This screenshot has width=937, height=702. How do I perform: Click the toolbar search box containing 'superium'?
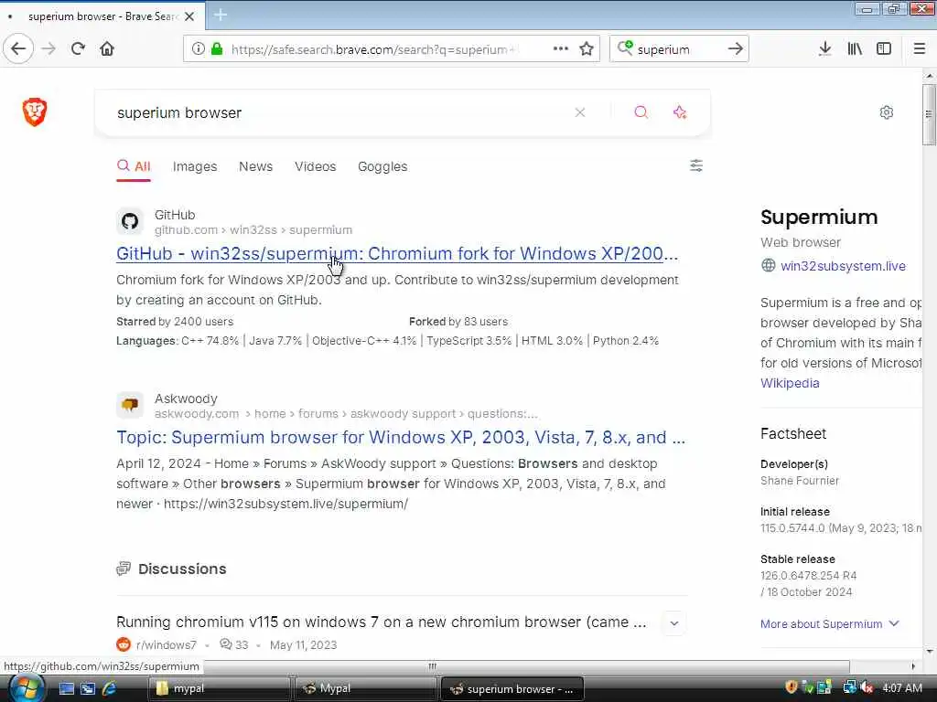click(x=678, y=49)
